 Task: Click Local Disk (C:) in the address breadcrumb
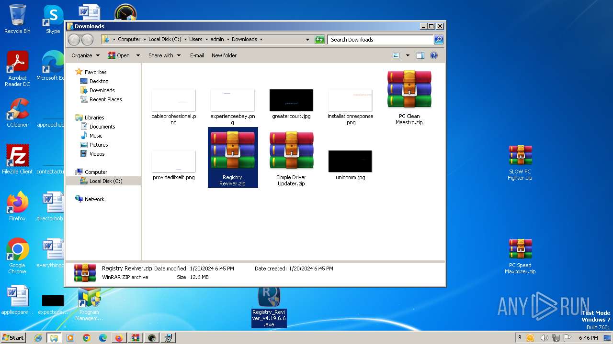pyautogui.click(x=165, y=40)
